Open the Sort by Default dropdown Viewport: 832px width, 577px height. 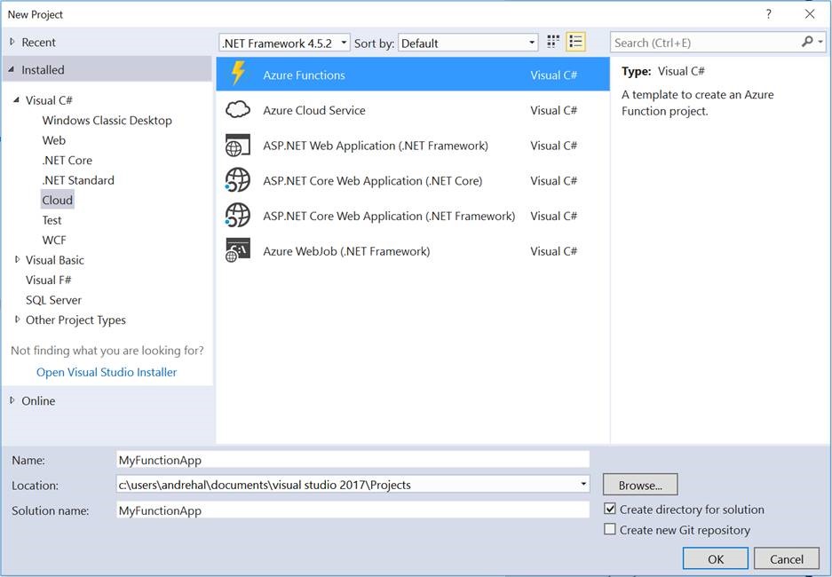coord(468,43)
